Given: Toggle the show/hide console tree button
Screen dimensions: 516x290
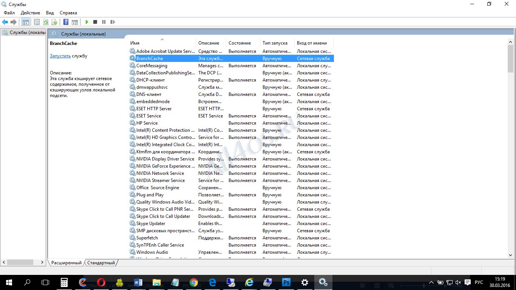Looking at the screenshot, I should tap(25, 22).
